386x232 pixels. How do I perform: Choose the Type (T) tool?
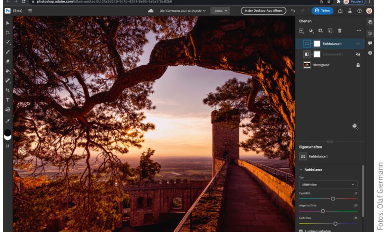[7, 100]
